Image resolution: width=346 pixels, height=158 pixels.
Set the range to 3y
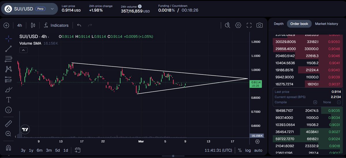pyautogui.click(x=23, y=150)
